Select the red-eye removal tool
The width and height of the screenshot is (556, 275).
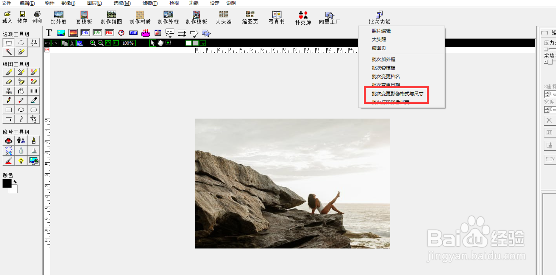pos(9,141)
